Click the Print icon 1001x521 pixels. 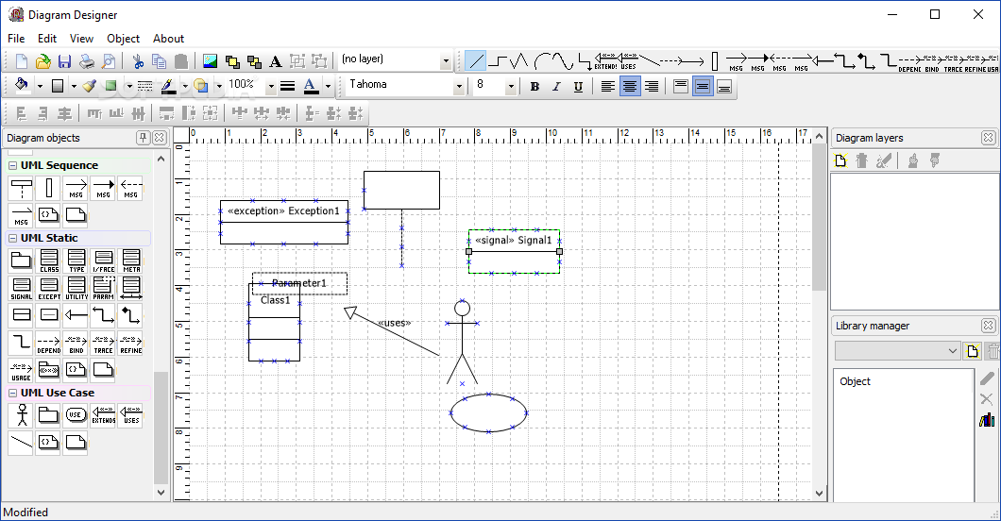pos(86,61)
